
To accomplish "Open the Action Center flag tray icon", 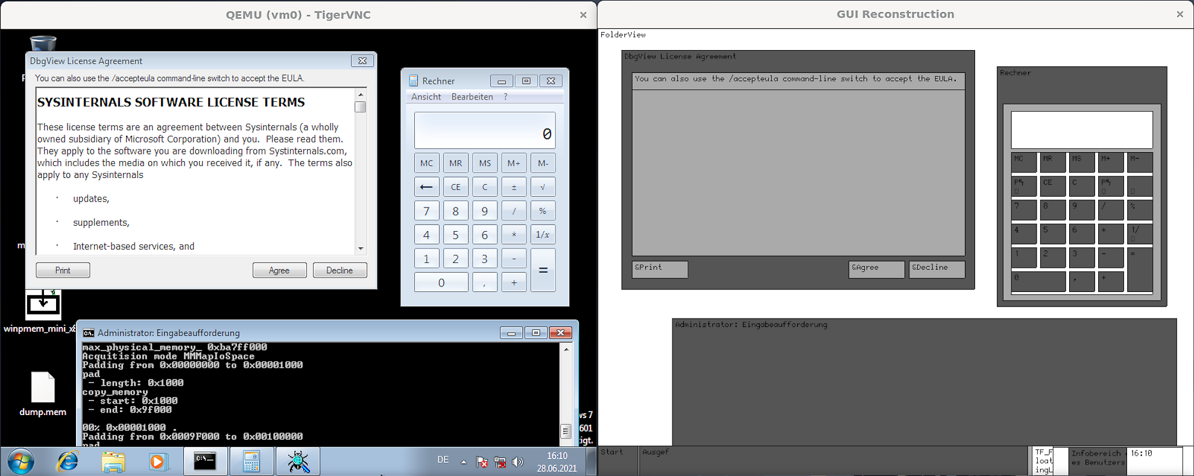I will click(482, 462).
